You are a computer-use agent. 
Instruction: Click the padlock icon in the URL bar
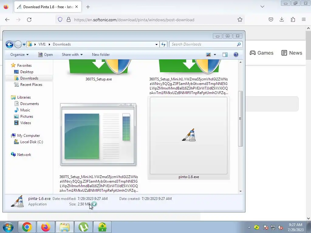[69, 20]
